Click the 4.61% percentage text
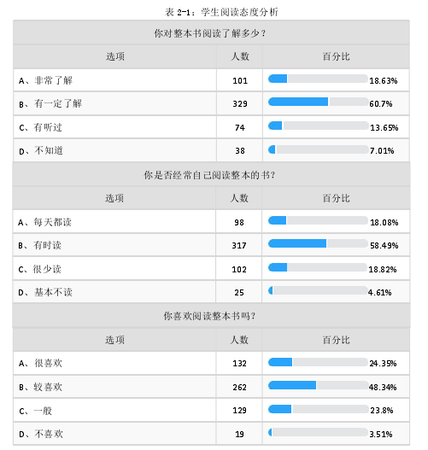This screenshot has height=450, width=428. point(380,293)
